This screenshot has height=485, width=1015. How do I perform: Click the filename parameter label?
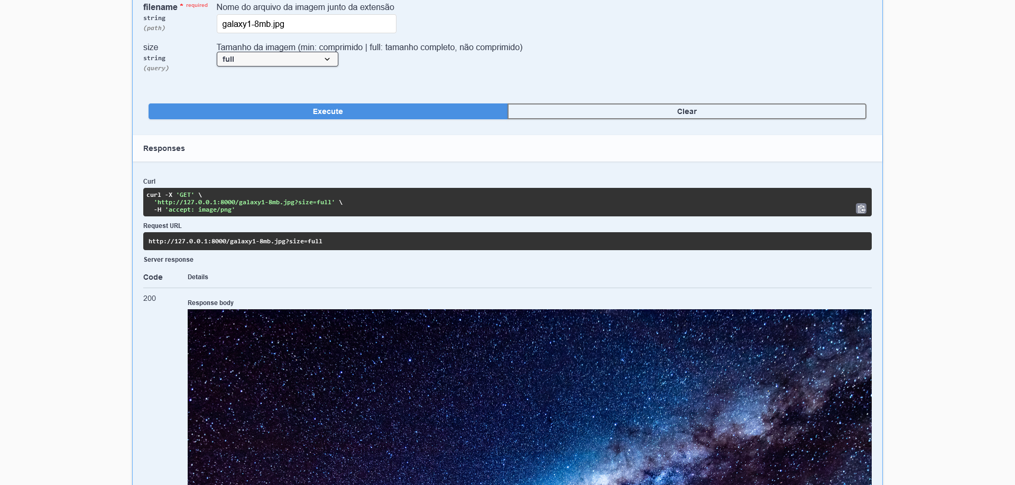coord(160,7)
